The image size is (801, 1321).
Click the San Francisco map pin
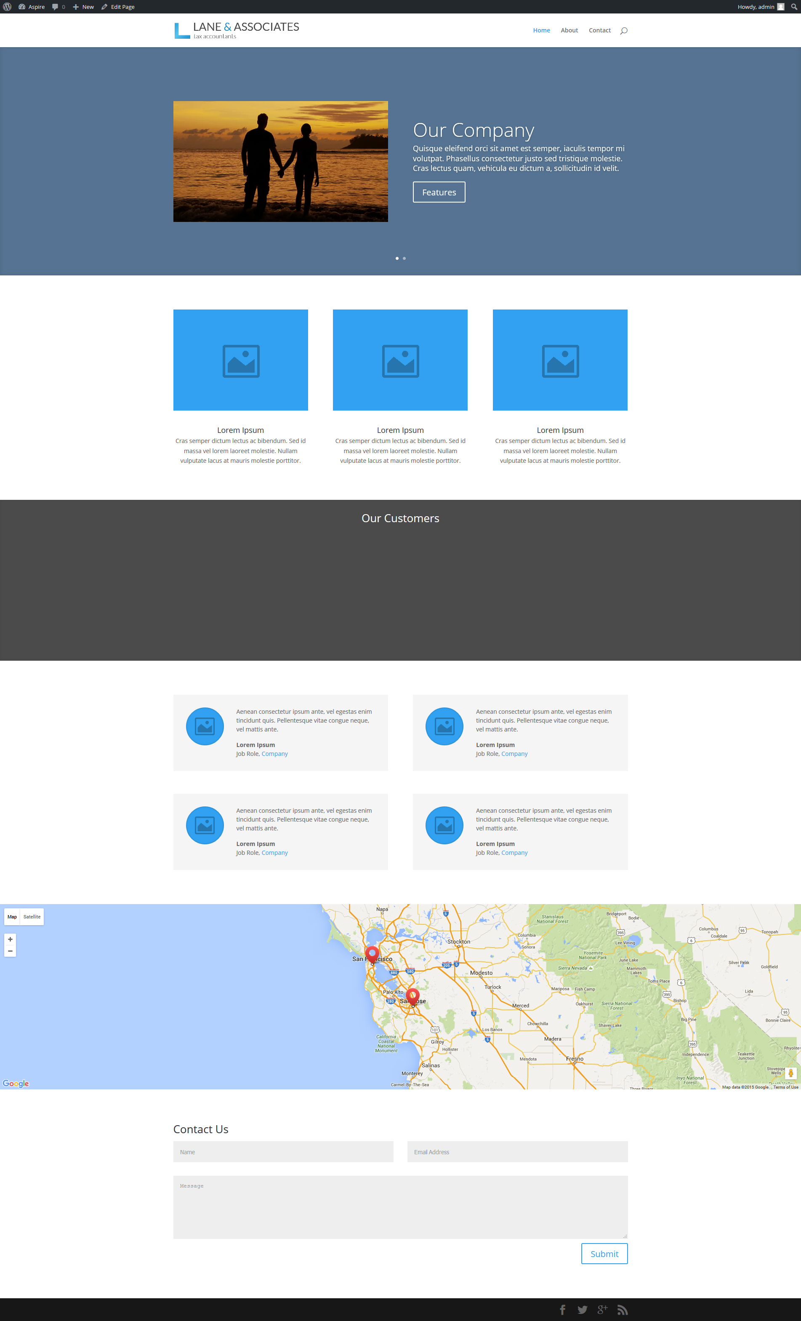pyautogui.click(x=373, y=954)
